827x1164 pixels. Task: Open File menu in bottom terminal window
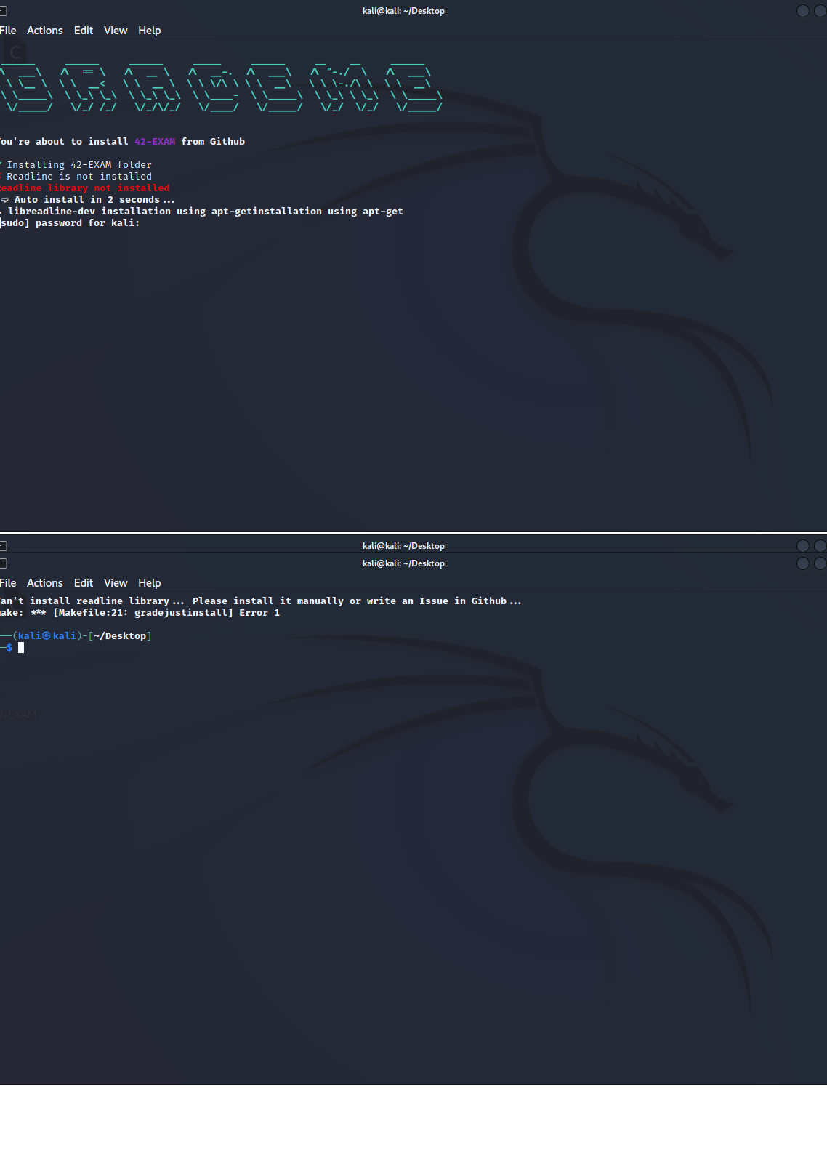(x=8, y=583)
